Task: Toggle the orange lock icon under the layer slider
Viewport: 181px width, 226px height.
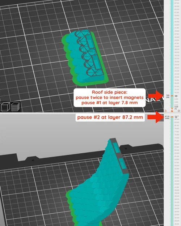Action: [x=172, y=111]
